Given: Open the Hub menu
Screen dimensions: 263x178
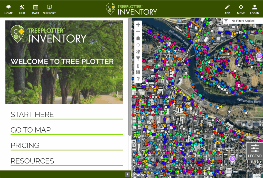Looking at the screenshot, I should pyautogui.click(x=22, y=9).
